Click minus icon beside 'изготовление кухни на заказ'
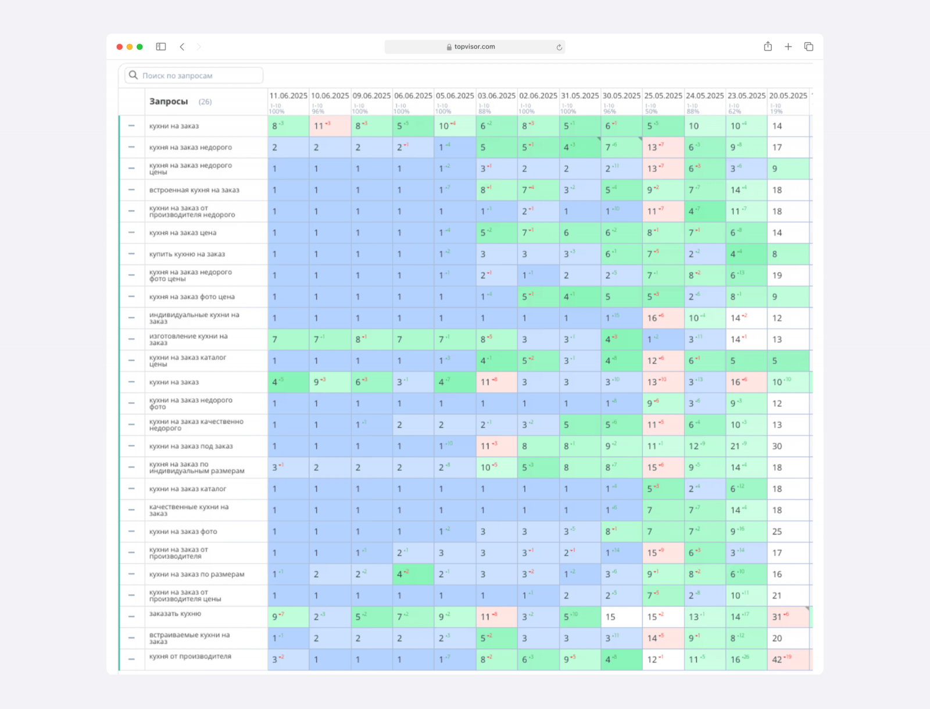The image size is (930, 709). click(x=131, y=339)
